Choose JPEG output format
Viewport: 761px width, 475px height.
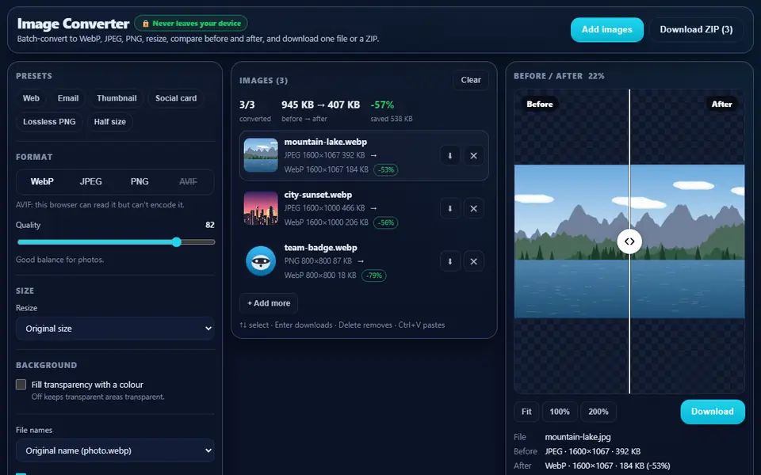click(90, 182)
